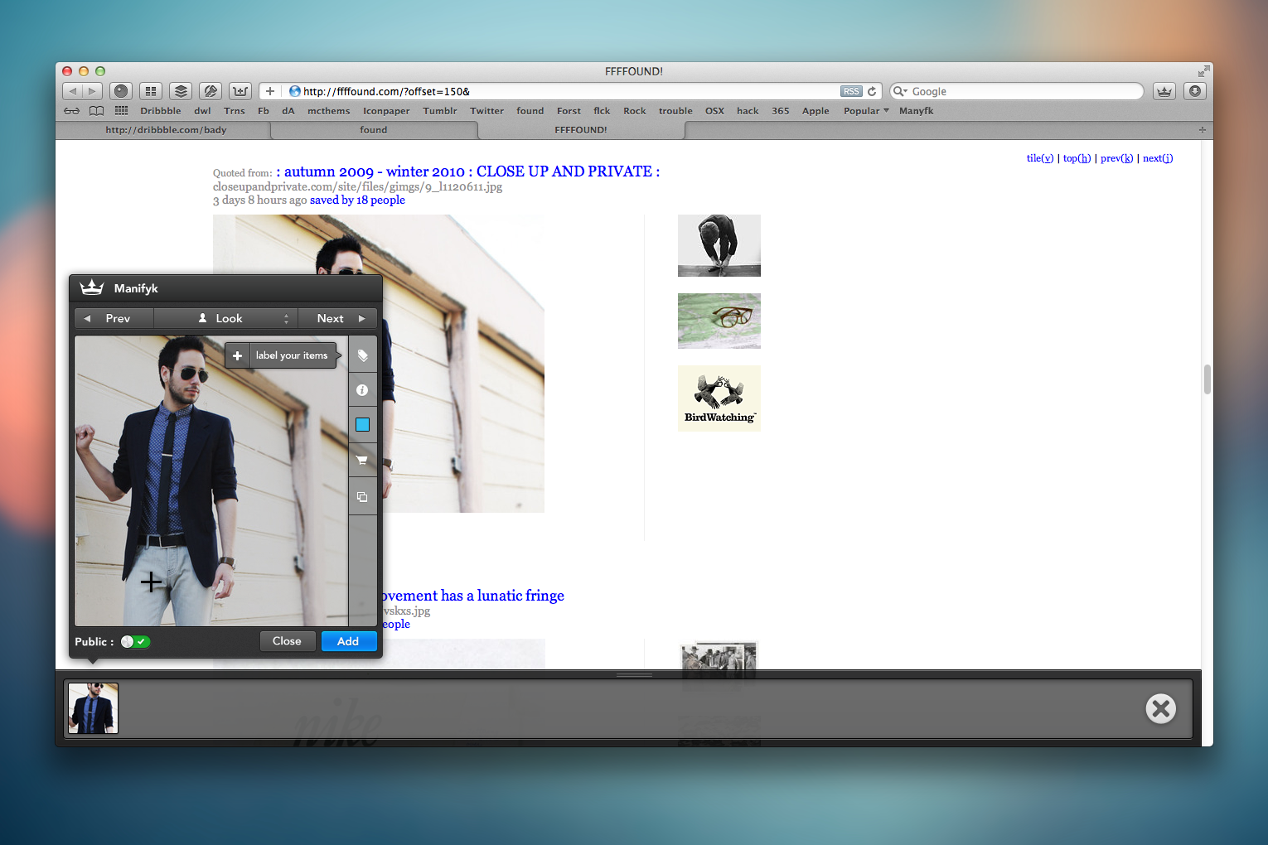Click the pen-and-leaf toolbar button
The height and width of the screenshot is (845, 1268).
[x=211, y=91]
